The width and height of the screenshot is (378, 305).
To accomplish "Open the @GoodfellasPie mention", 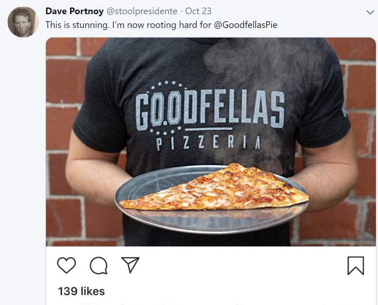I will pos(246,25).
